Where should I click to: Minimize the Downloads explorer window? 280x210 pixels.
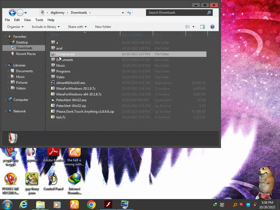tap(196, 5)
